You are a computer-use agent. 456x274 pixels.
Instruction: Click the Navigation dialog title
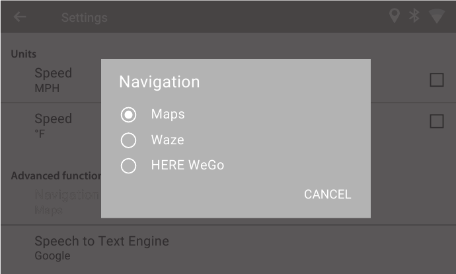[x=159, y=82]
